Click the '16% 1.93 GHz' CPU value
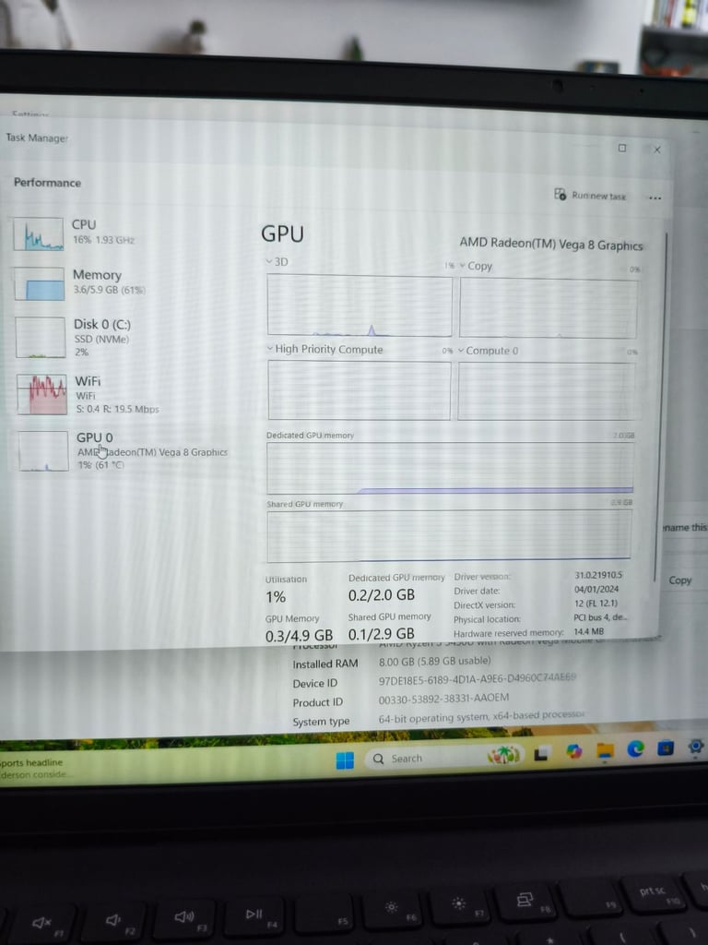Screen dimensions: 708x945 pos(103,239)
